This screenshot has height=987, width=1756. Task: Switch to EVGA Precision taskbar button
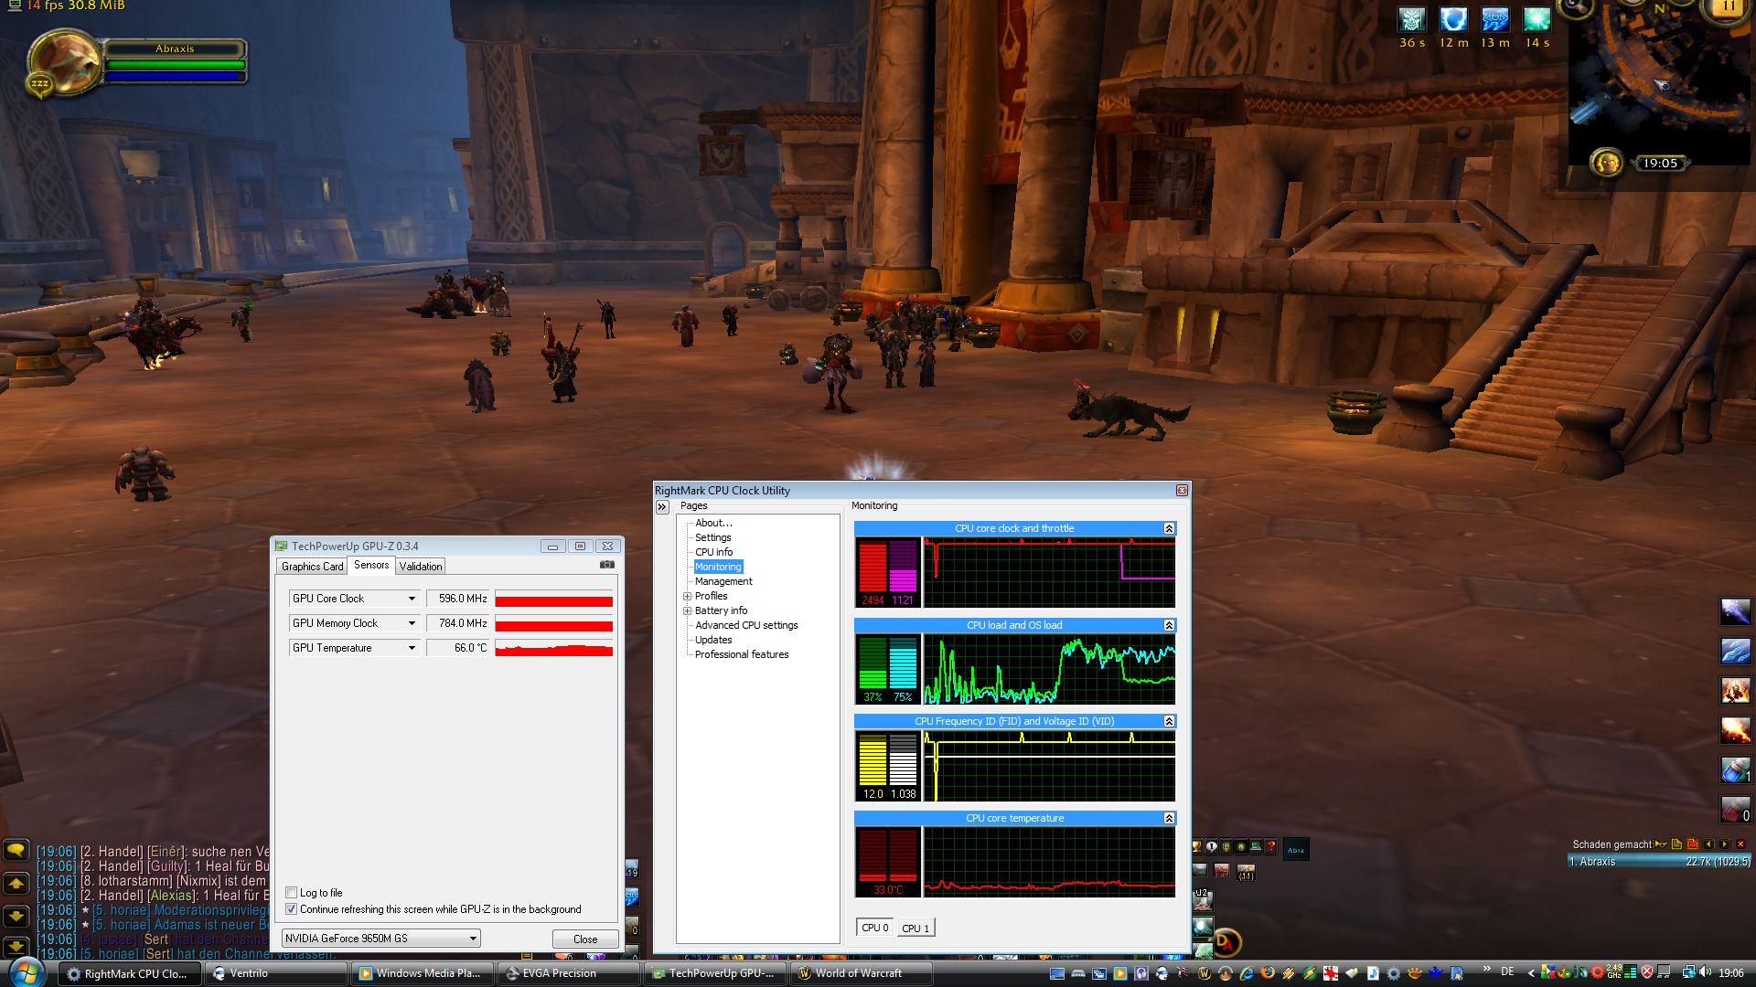[570, 973]
